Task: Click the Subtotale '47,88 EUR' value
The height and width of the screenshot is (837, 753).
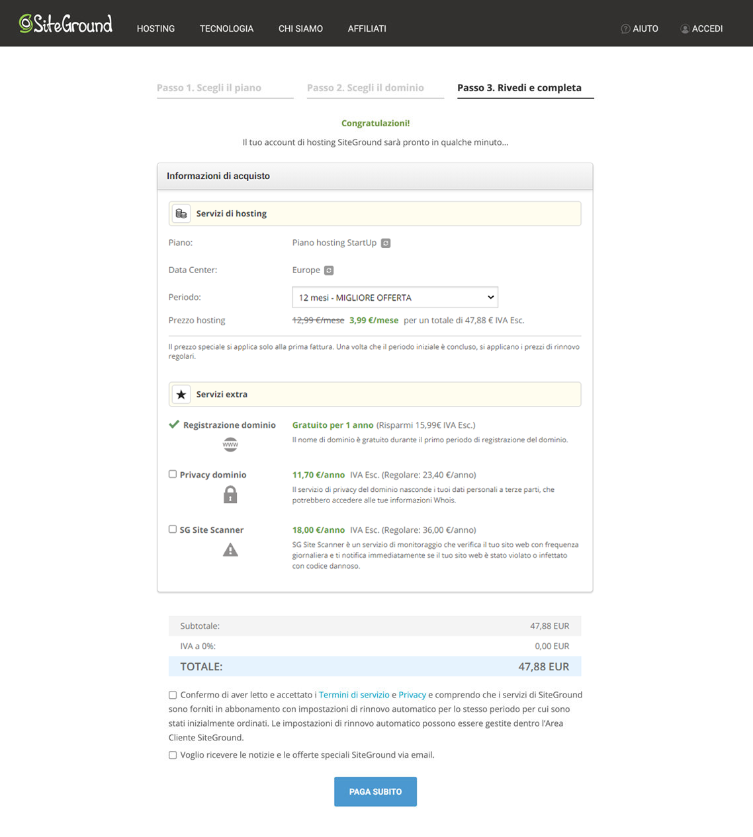Action: (x=549, y=626)
